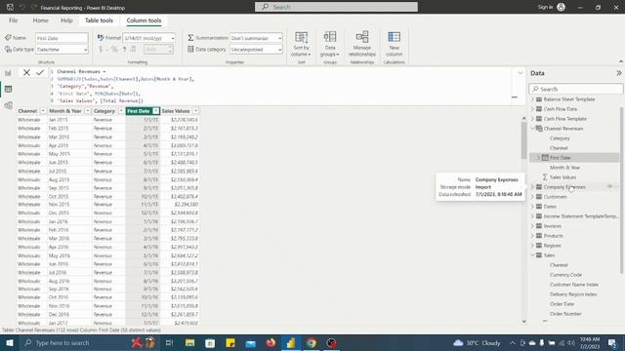625x351 pixels.
Task: Click the Undo icon in title bar
Action: tap(22, 7)
